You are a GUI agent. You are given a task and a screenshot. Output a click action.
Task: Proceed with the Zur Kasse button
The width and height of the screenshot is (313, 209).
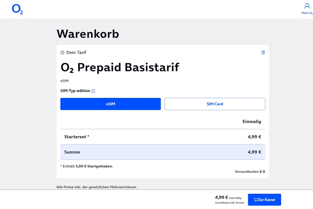click(264, 200)
